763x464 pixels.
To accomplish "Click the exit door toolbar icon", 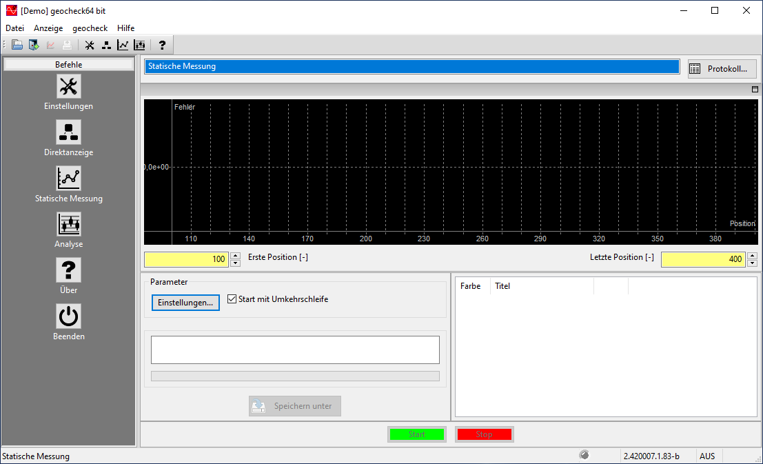I will point(34,46).
